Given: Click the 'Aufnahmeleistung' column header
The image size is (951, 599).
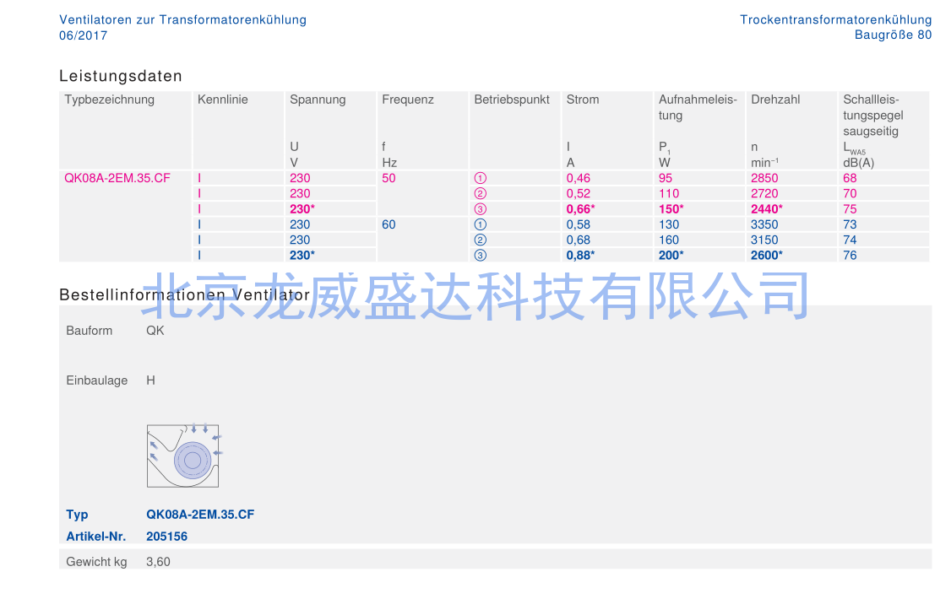Looking at the screenshot, I should click(698, 107).
